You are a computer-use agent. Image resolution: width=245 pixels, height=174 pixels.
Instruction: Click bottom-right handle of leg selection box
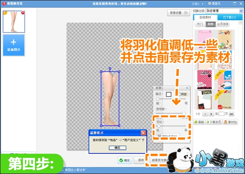click(x=119, y=126)
